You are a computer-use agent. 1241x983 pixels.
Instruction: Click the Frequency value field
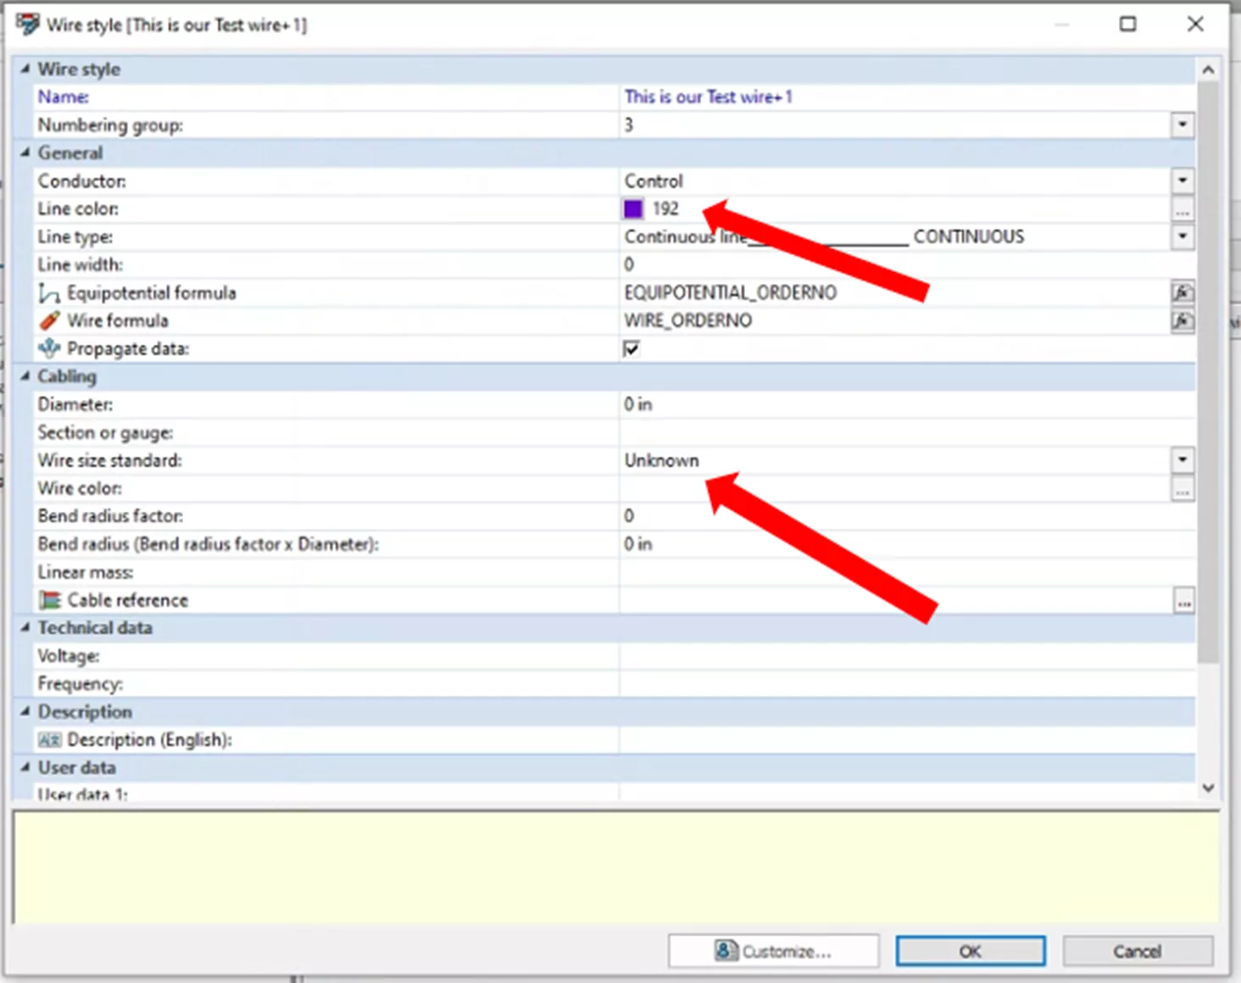907,684
